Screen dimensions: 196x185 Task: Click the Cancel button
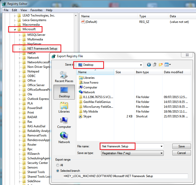(x=181, y=153)
